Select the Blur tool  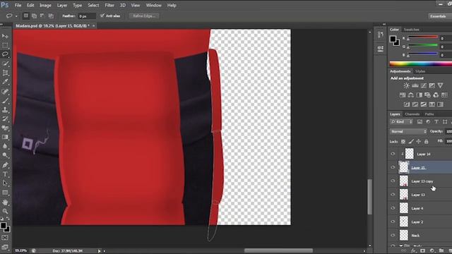click(x=5, y=146)
